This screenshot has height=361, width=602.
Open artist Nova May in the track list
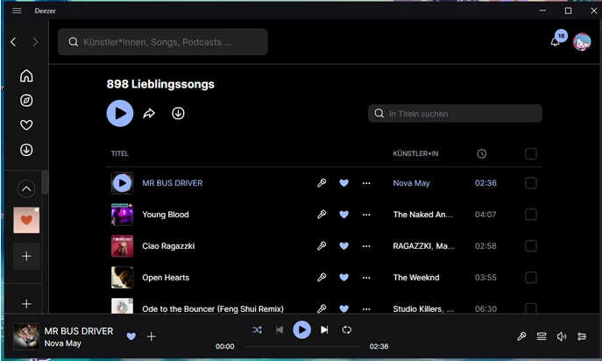(x=411, y=183)
